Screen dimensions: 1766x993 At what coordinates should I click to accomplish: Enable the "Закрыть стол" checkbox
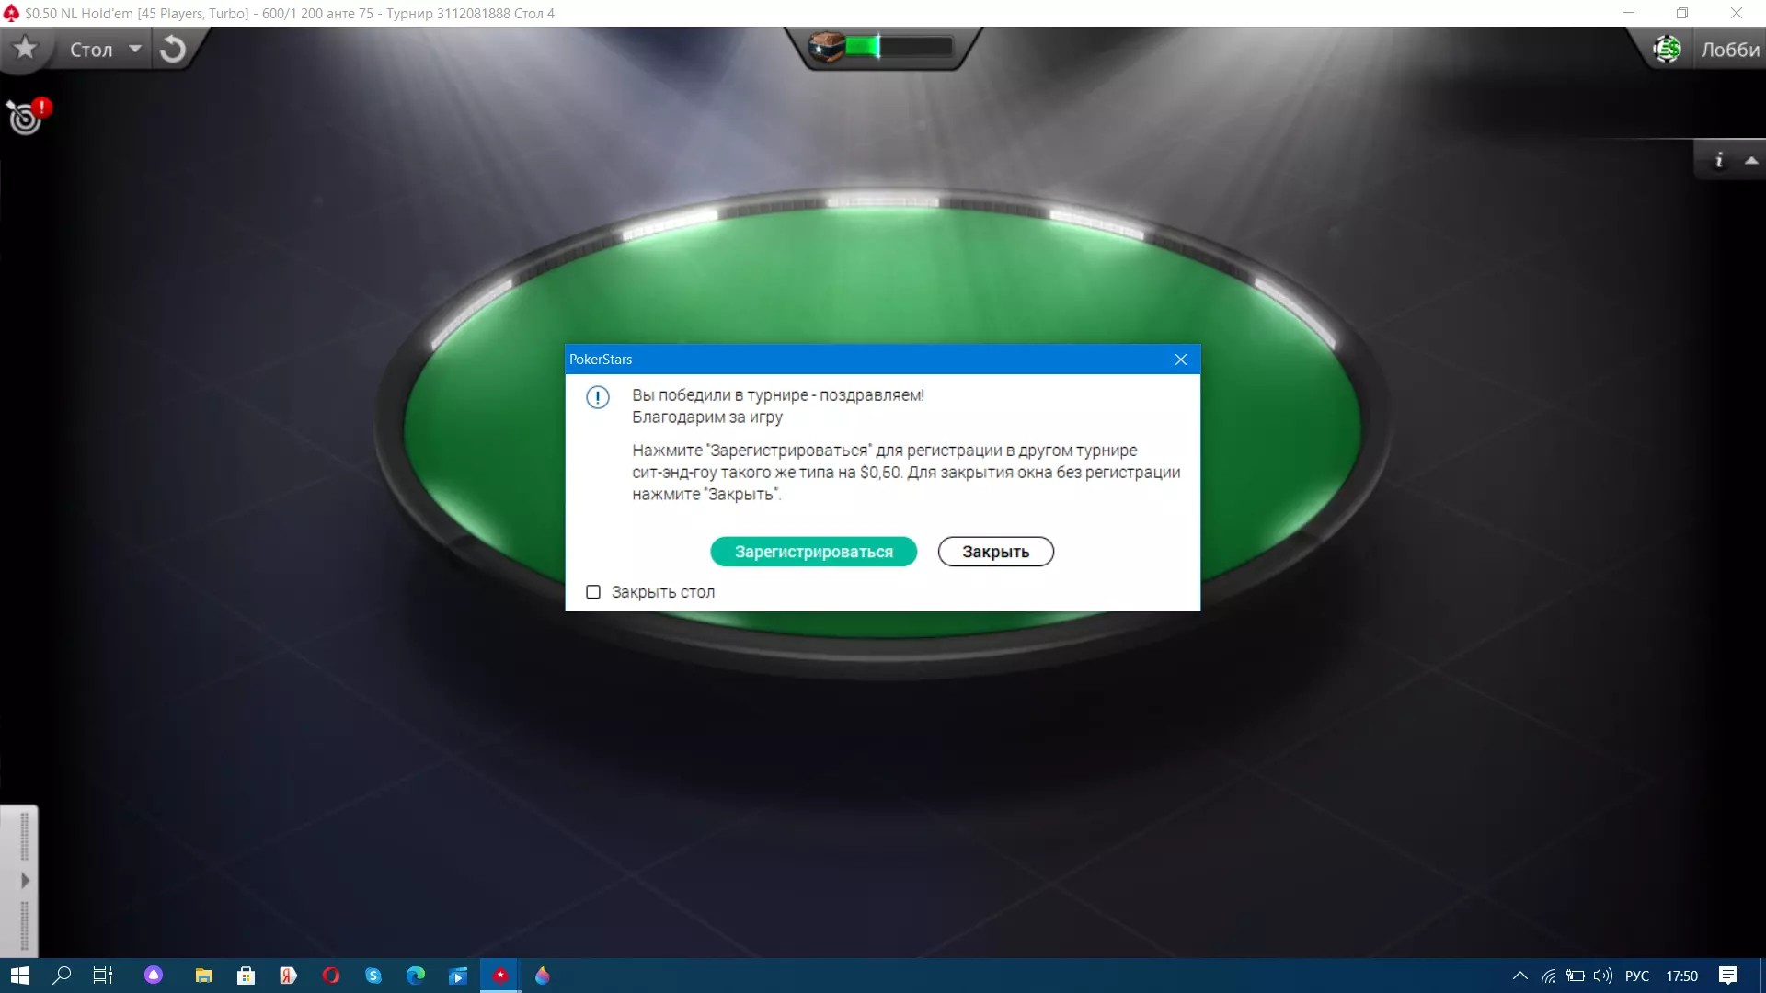pos(593,592)
